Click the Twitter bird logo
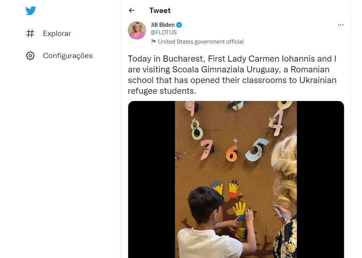This screenshot has width=362, height=258. 31,11
